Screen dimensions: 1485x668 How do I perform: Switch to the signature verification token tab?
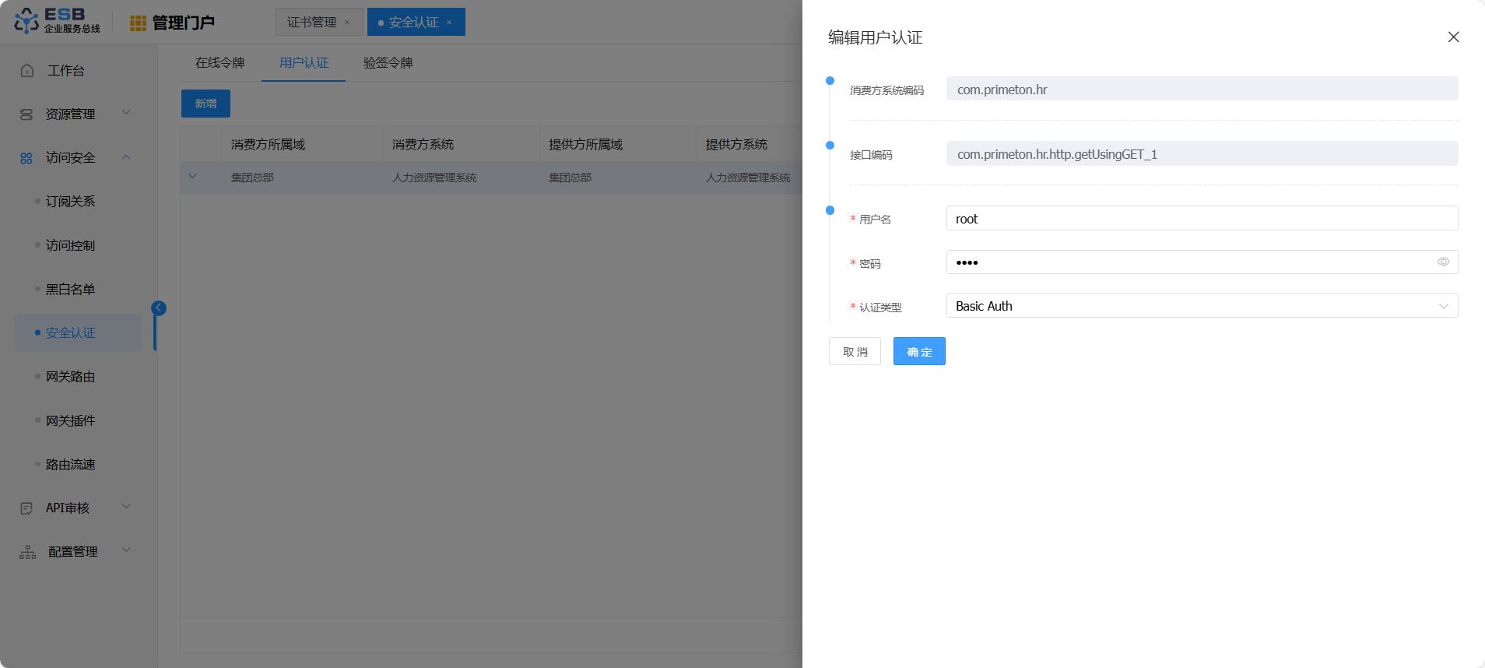tap(388, 63)
